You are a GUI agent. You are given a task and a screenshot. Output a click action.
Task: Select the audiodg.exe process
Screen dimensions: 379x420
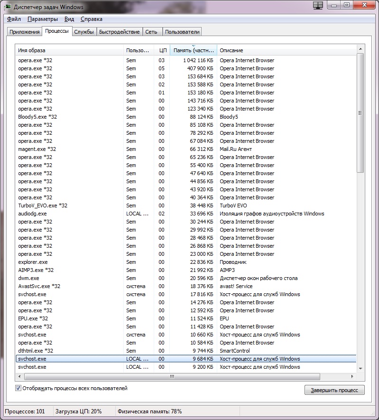[186, 214]
